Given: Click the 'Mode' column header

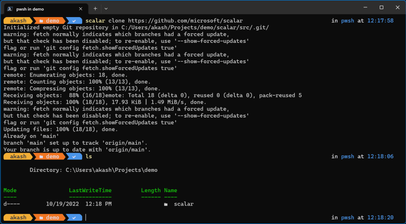Looking at the screenshot, I should click(10, 190).
